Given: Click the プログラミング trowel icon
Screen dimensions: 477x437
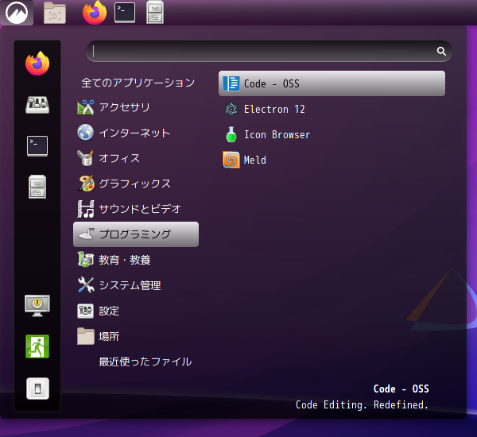Looking at the screenshot, I should pyautogui.click(x=86, y=234).
